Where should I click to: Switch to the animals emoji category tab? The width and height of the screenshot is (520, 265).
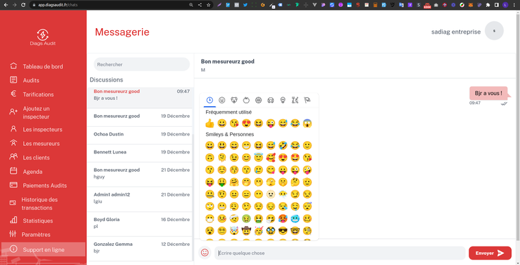coord(234,100)
